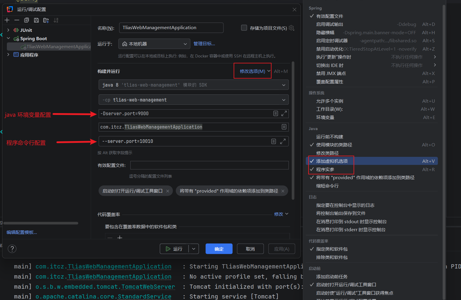Expand the --server.port=10010 arguments field
This screenshot has height=300, width=461.
click(x=283, y=141)
